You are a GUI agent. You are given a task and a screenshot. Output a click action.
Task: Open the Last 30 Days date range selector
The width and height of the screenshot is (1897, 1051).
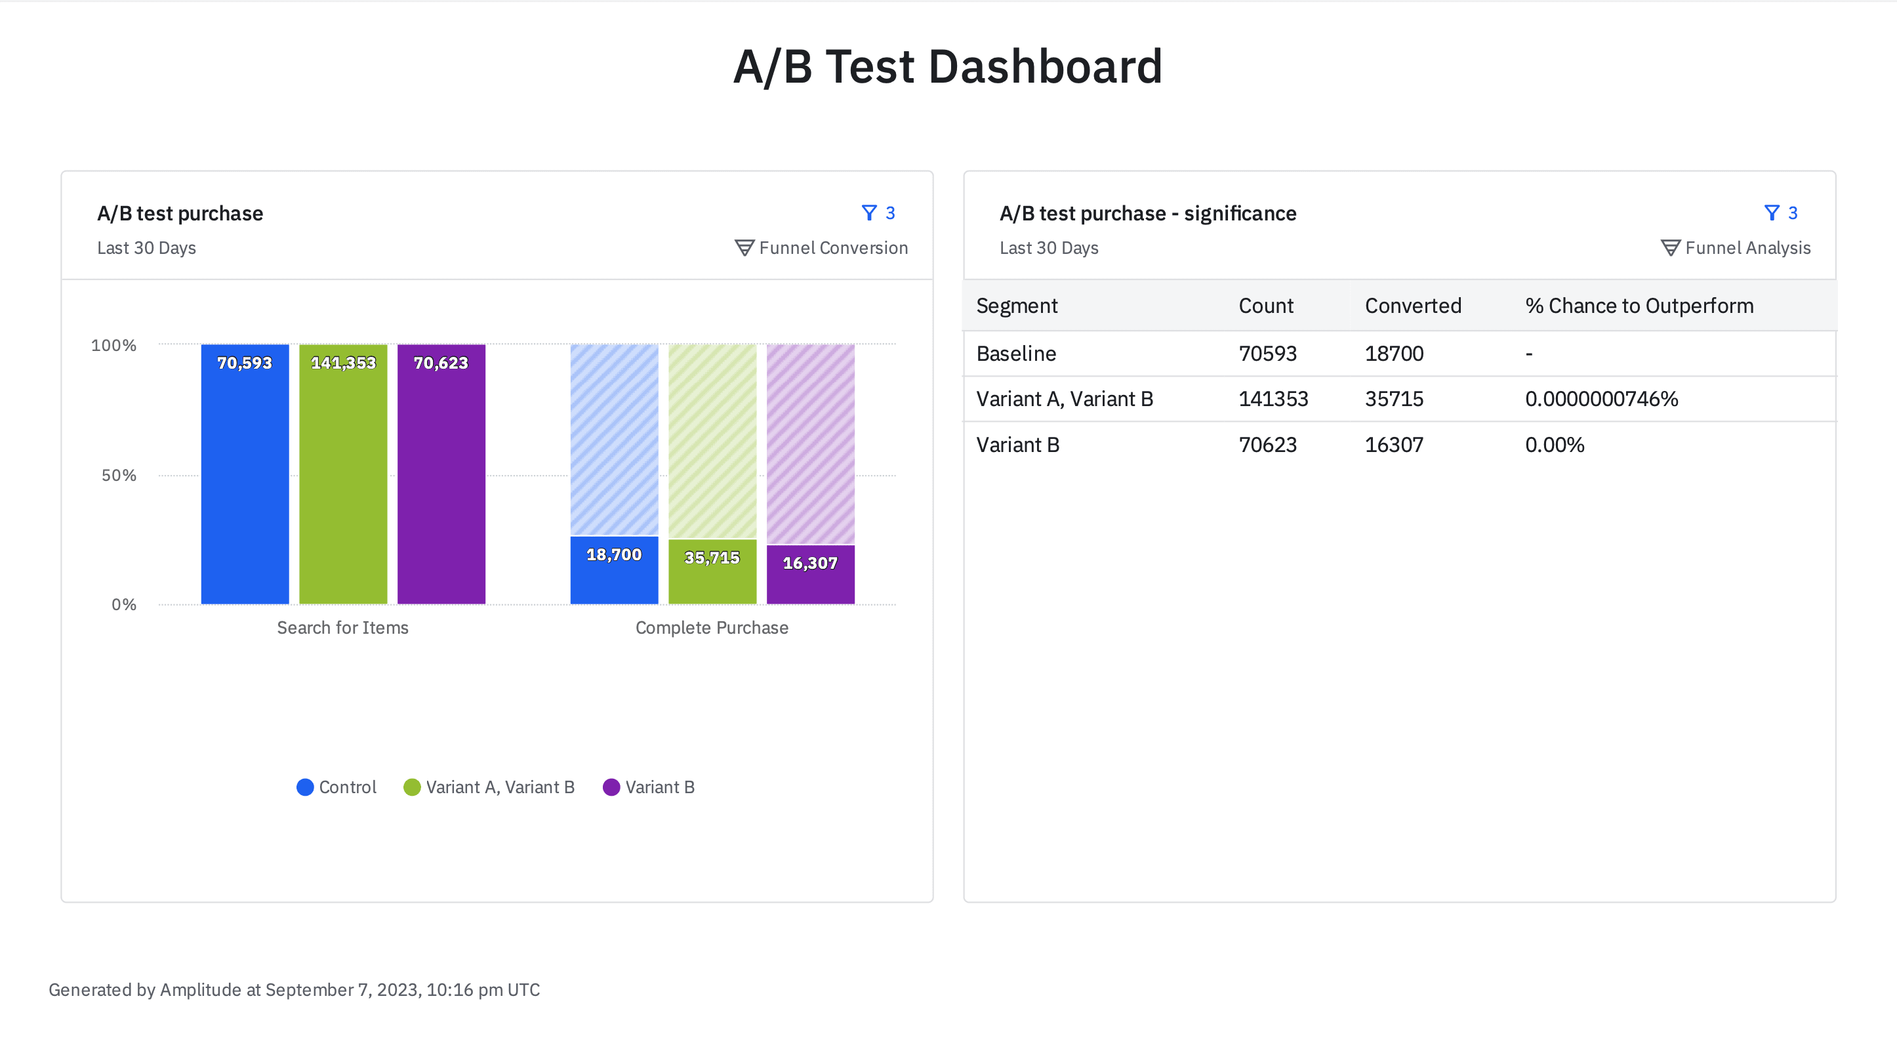[146, 247]
